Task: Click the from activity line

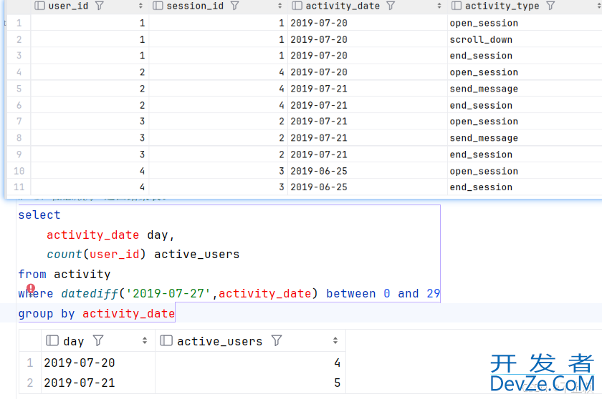Action: point(64,274)
